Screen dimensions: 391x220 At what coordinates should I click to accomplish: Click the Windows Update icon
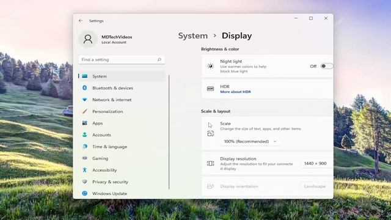tap(85, 193)
